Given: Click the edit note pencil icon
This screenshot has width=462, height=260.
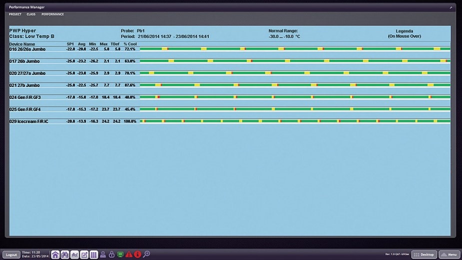Looking at the screenshot, I should click(84, 254).
